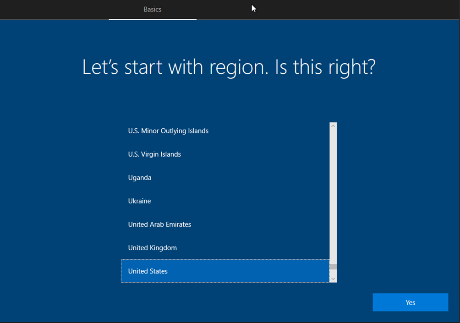Viewport: 460px width, 323px height.
Task: Click the "Is this right?" question text
Action: (x=325, y=67)
